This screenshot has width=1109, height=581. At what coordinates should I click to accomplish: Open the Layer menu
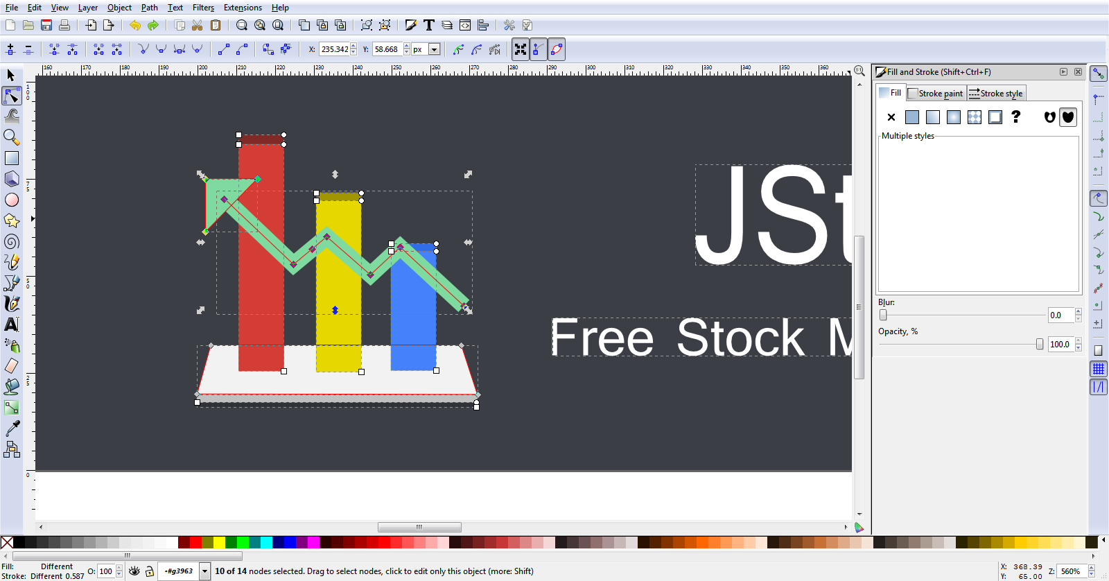(x=88, y=8)
